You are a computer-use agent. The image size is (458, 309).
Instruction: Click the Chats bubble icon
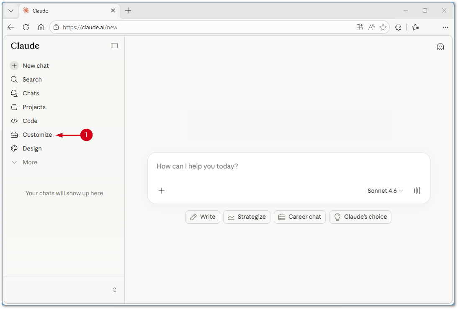coord(14,93)
